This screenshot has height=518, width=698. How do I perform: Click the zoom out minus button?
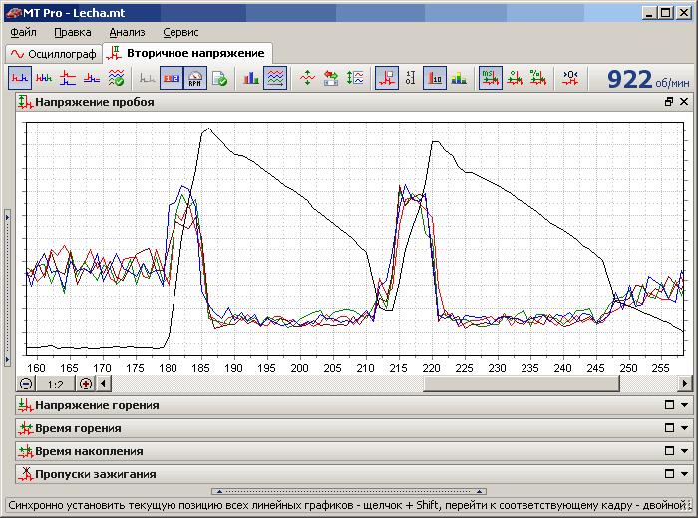[27, 384]
